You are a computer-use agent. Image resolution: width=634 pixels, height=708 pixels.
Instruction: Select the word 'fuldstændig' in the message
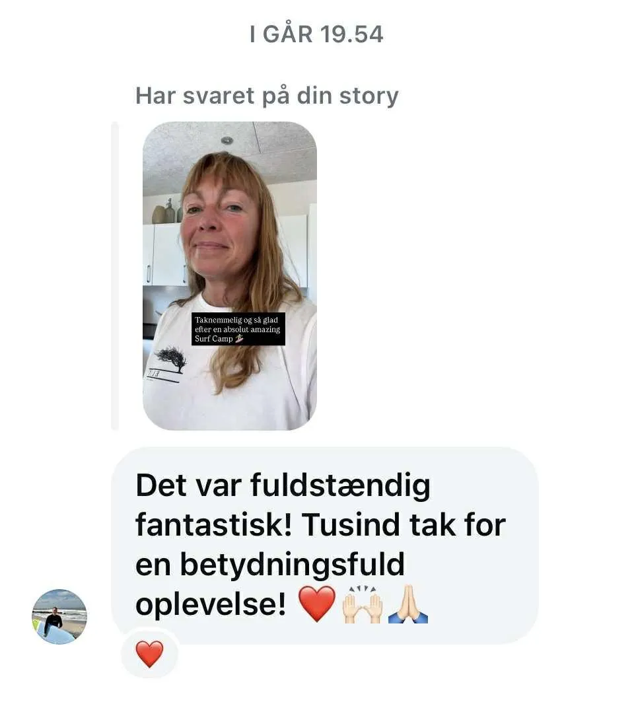340,486
